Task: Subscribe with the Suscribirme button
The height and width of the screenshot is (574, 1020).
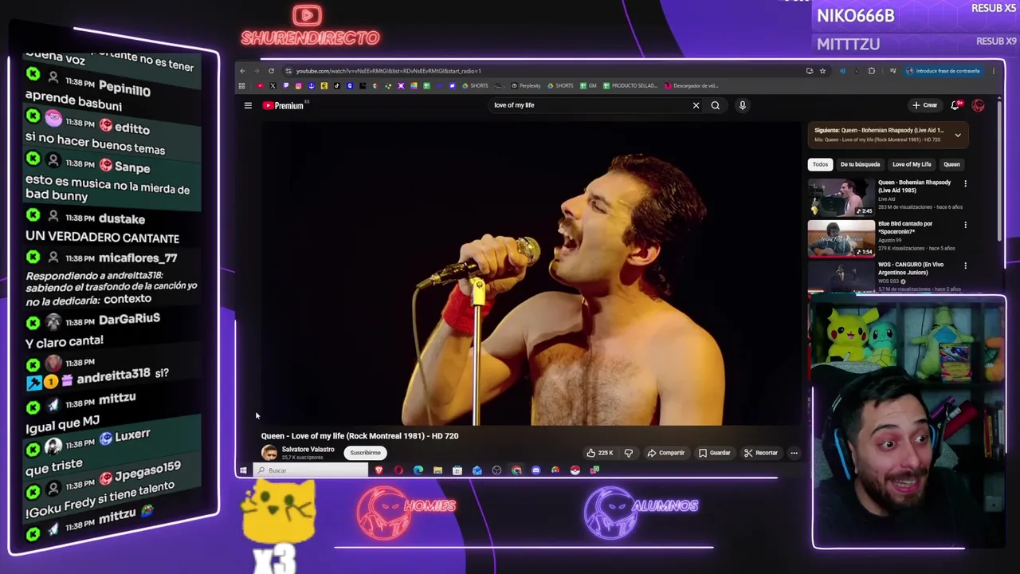Action: click(x=365, y=453)
